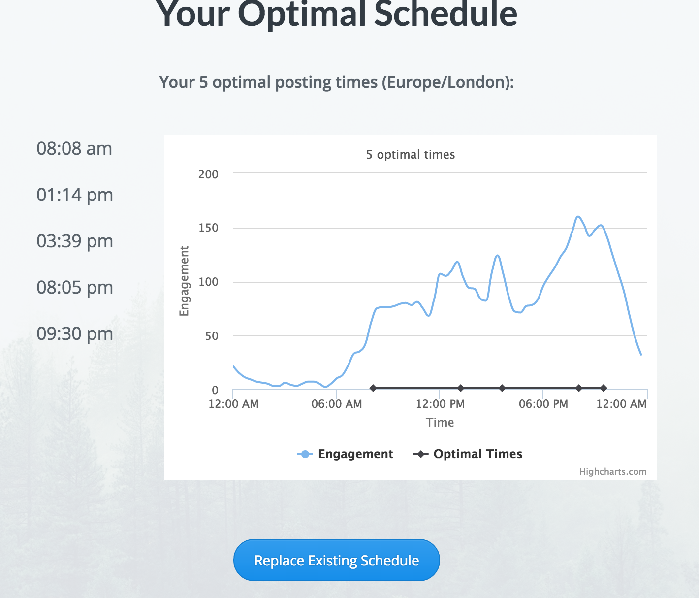Click the 12:00 PM x-axis label

click(440, 404)
